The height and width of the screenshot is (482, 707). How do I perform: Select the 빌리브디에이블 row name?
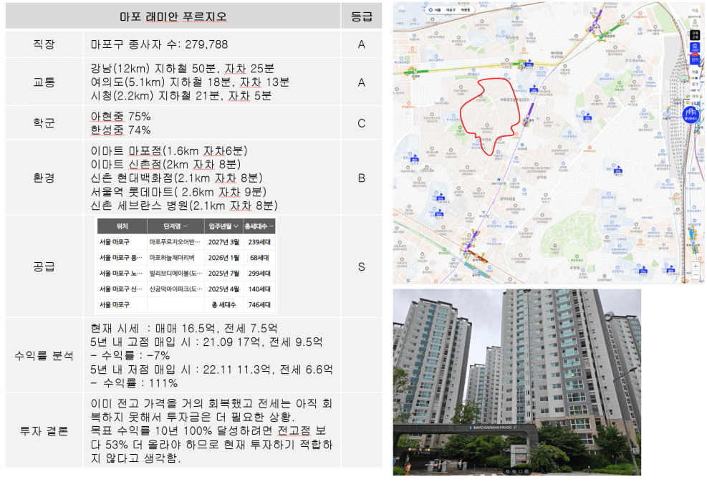pyautogui.click(x=175, y=274)
